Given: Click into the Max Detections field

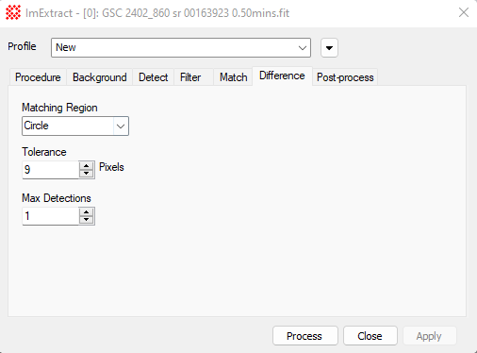Looking at the screenshot, I should click(x=50, y=216).
